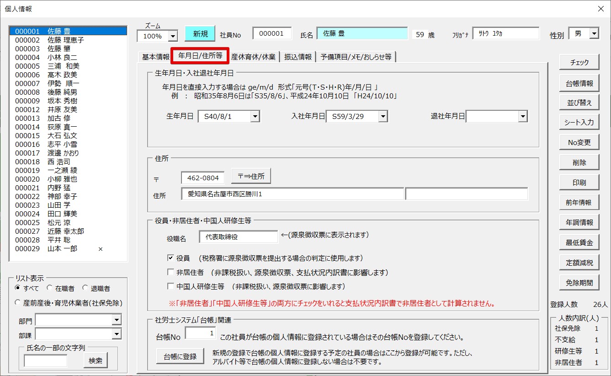
Task: Click the フリガナ input field
Action: pos(506,33)
